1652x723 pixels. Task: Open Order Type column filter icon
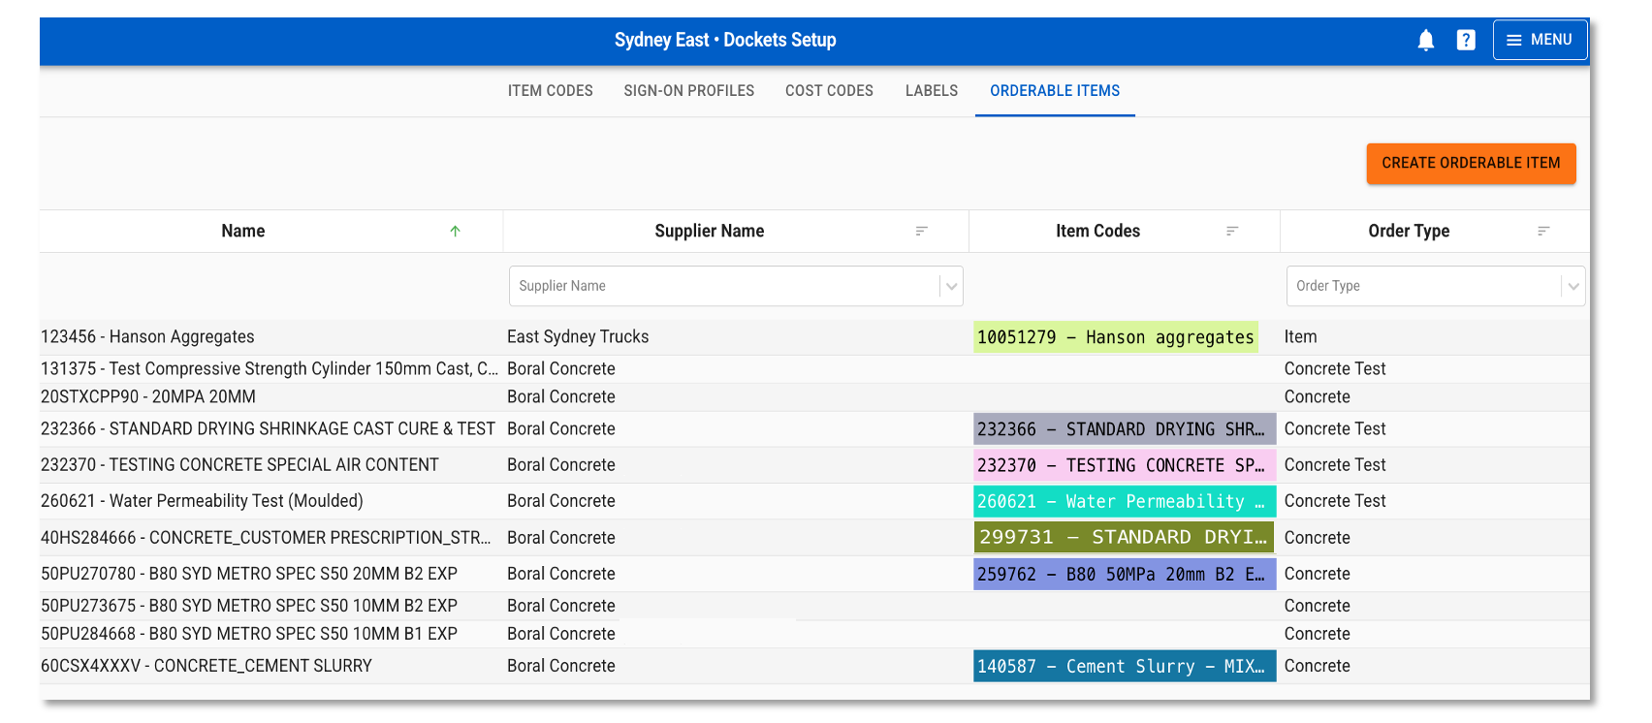(1543, 232)
